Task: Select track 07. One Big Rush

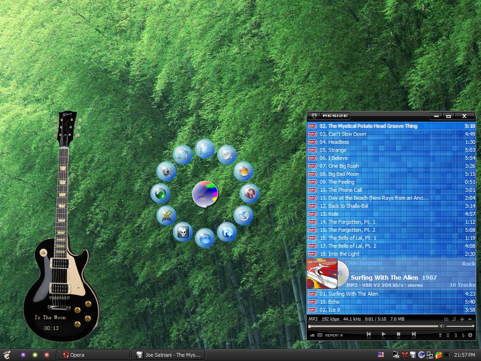Action: coord(391,166)
